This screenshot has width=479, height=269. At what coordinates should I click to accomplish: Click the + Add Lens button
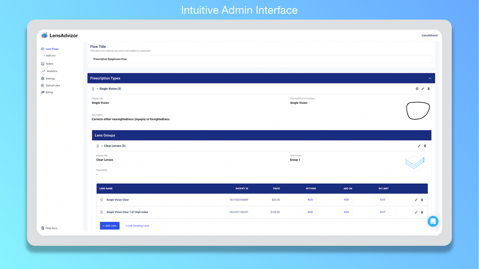coord(110,226)
